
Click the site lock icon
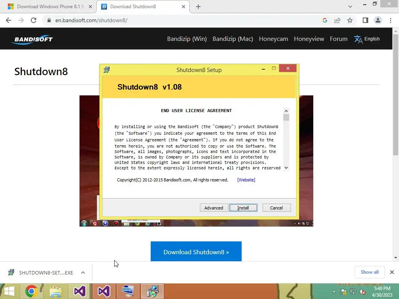(49, 20)
